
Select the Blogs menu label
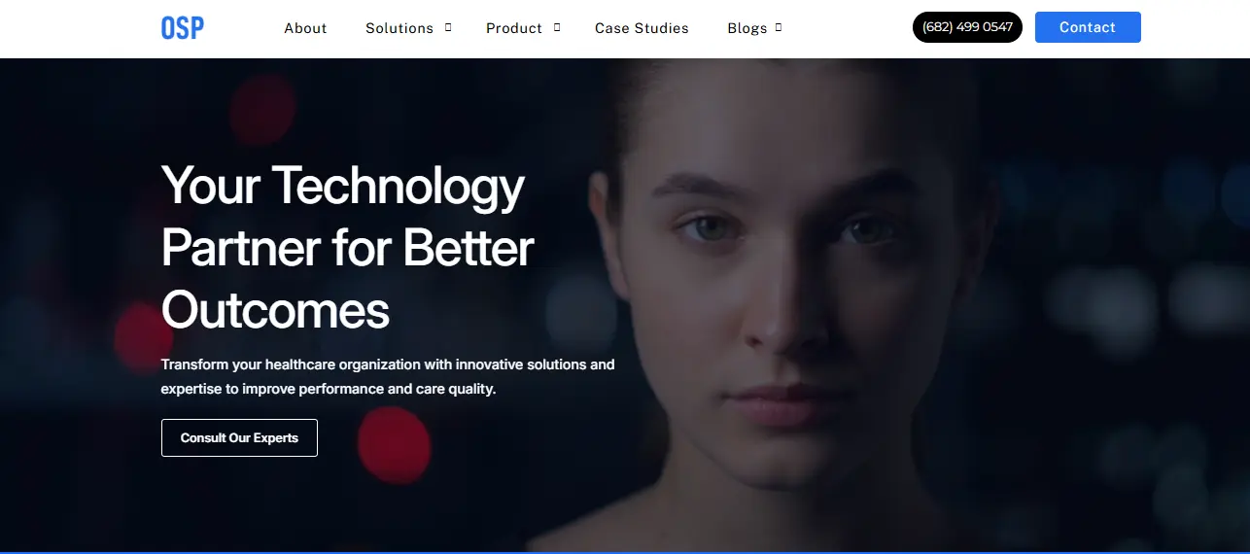click(747, 28)
